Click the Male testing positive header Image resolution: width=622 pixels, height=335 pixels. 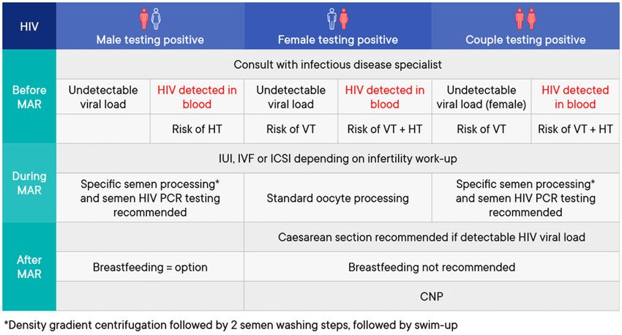150,39
